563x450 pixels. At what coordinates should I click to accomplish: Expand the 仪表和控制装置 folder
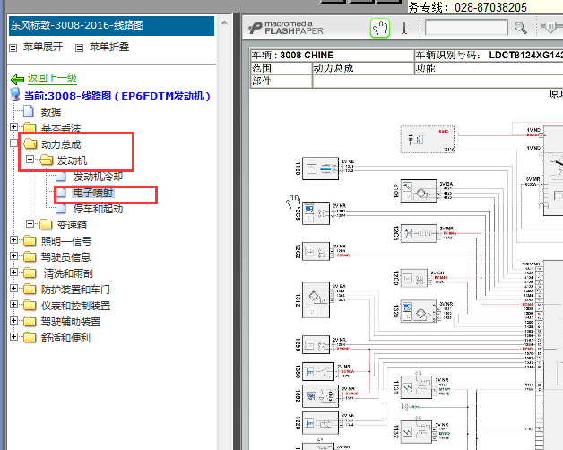coord(13,304)
